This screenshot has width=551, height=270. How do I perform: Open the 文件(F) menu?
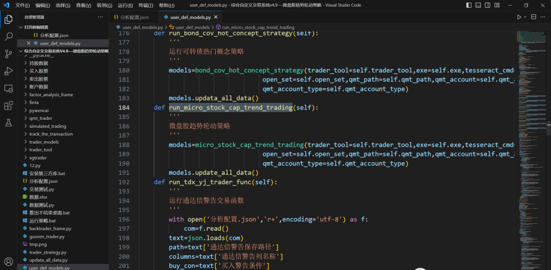(x=22, y=5)
